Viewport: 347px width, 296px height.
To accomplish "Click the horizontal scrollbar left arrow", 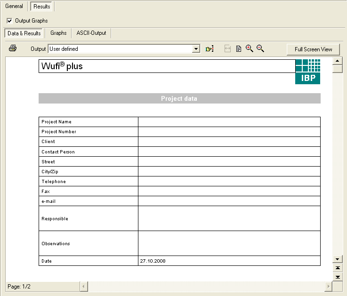I will coord(84,287).
